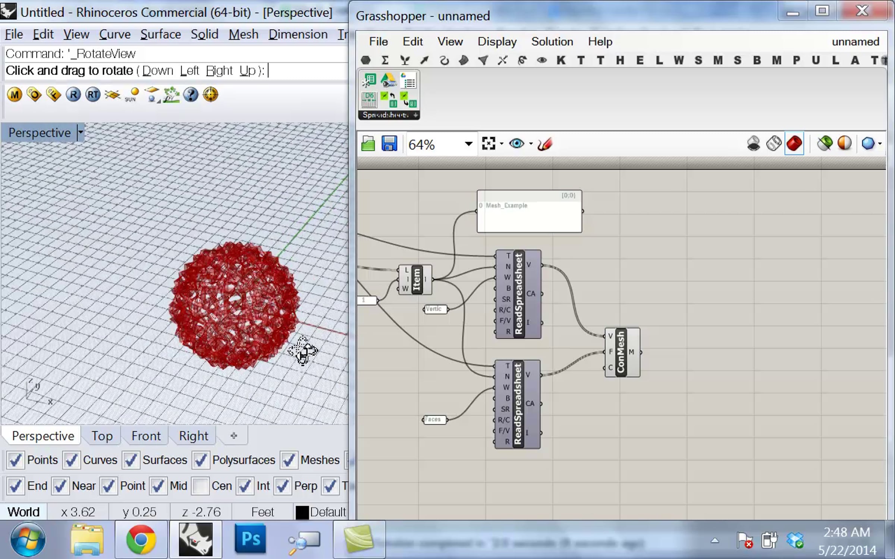Choose the Left option in command prompt

(189, 71)
